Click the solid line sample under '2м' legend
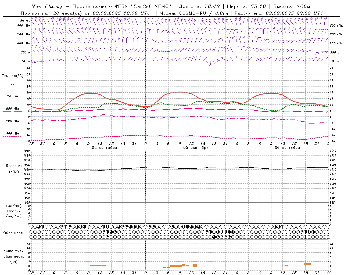The height and width of the screenshot is (275, 344). point(12,87)
